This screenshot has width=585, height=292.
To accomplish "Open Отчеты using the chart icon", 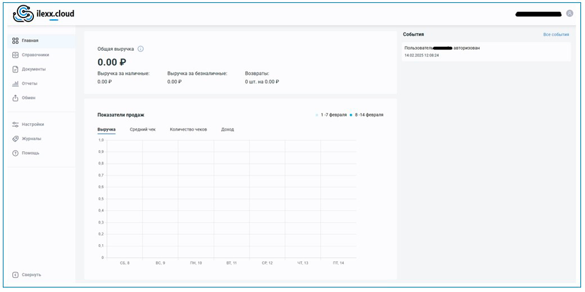I will [16, 84].
